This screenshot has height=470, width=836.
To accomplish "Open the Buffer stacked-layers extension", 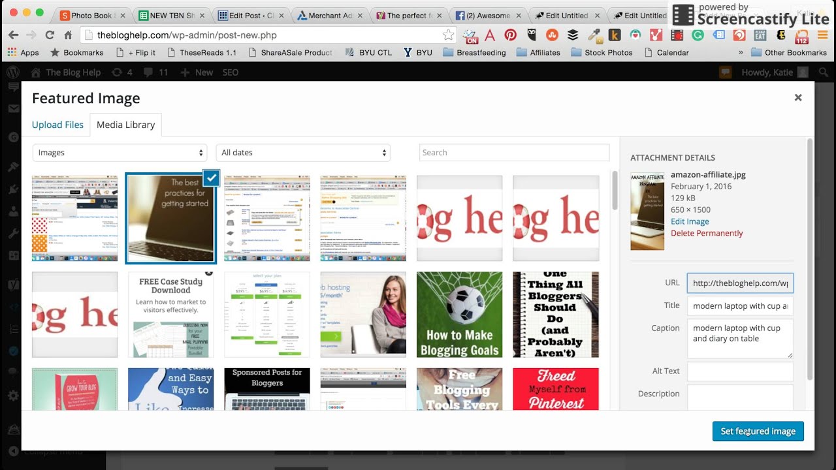I will click(x=573, y=35).
